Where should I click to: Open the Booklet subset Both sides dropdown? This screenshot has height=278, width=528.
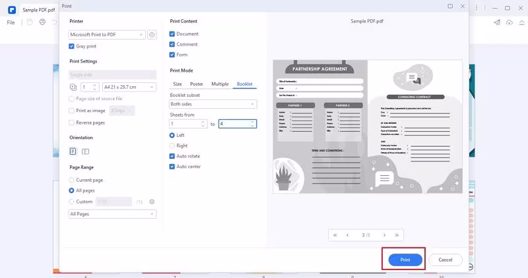coord(213,104)
